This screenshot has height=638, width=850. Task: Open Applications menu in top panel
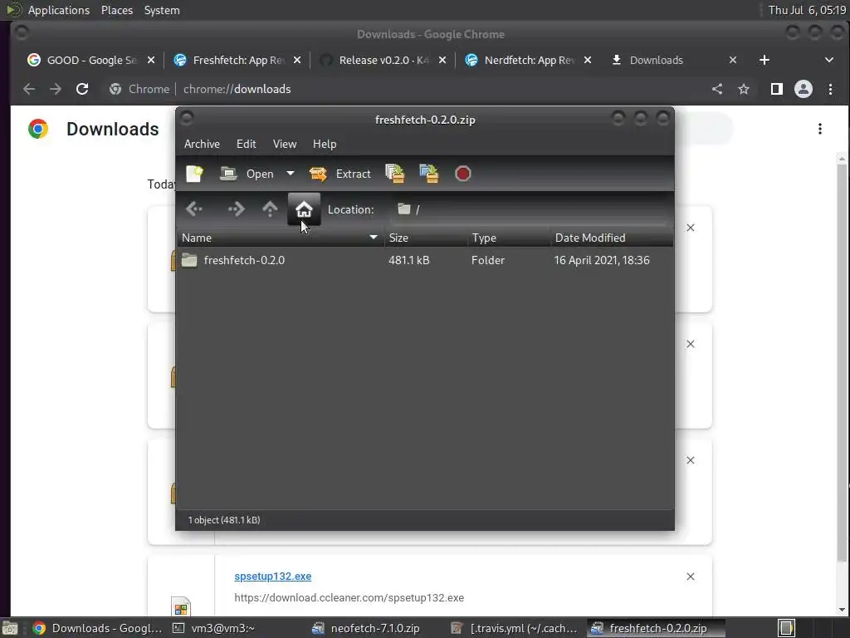(x=59, y=10)
